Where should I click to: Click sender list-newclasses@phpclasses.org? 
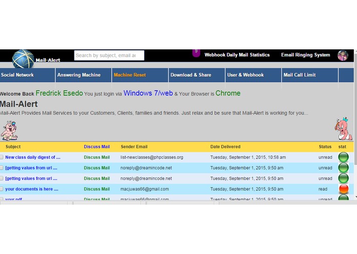152,157
